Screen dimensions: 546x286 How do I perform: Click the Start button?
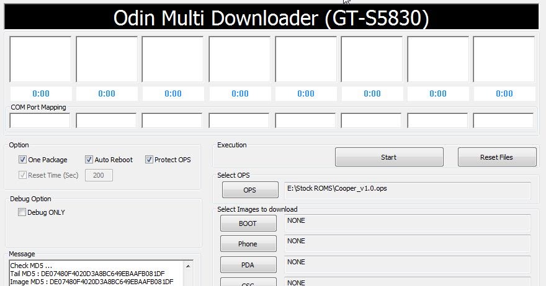click(389, 157)
